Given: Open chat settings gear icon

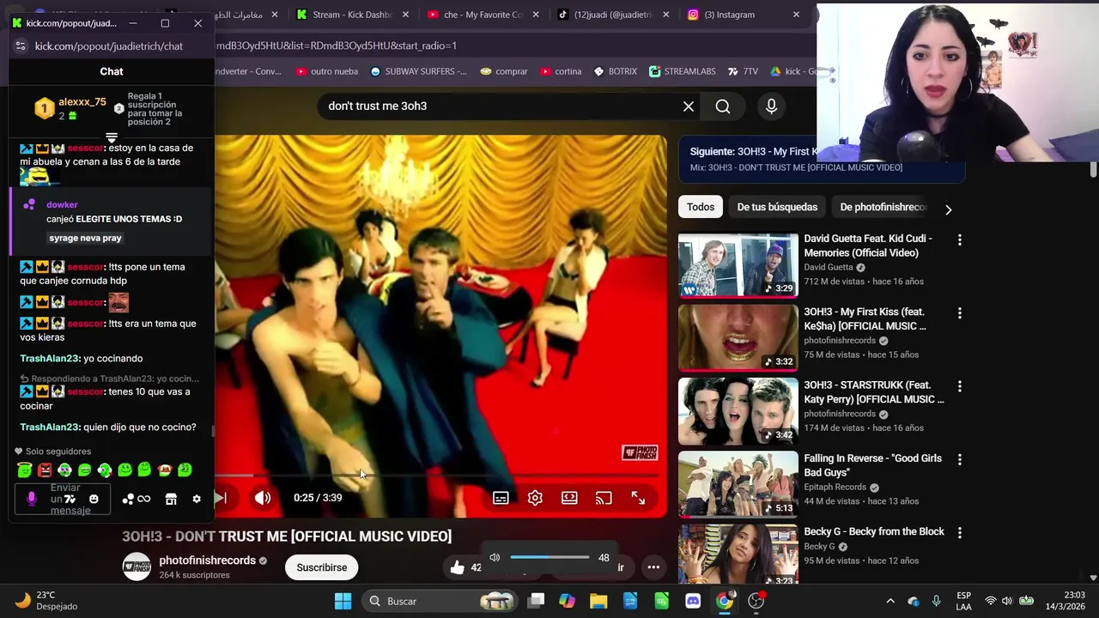Looking at the screenshot, I should coord(197,499).
